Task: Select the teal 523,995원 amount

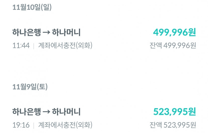Action: [174, 112]
